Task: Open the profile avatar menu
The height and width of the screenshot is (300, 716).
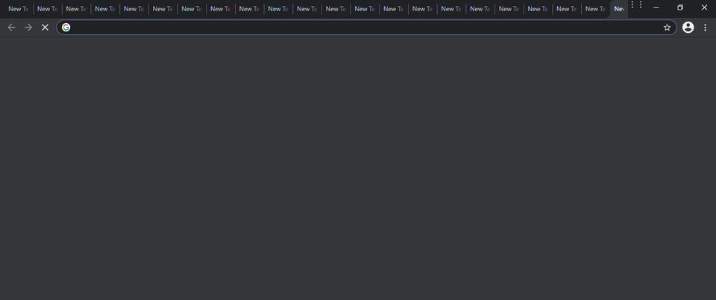Action: [688, 28]
